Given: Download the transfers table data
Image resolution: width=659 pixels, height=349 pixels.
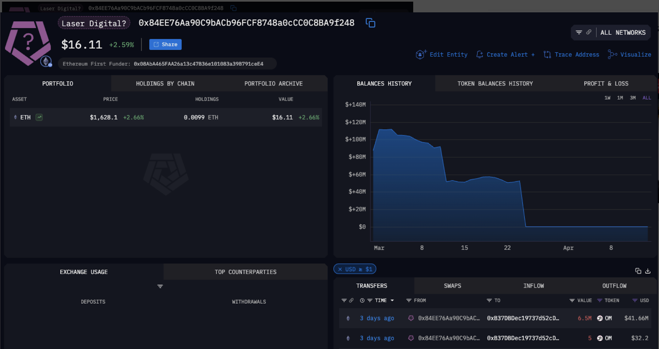Looking at the screenshot, I should click(x=648, y=271).
